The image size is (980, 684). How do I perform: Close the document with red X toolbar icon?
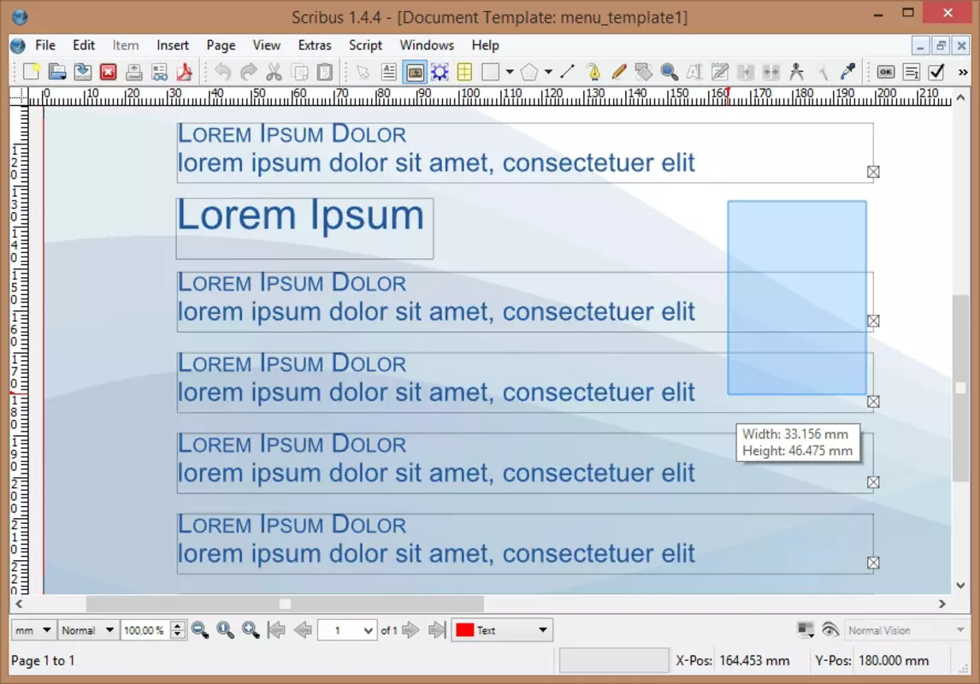pos(108,72)
